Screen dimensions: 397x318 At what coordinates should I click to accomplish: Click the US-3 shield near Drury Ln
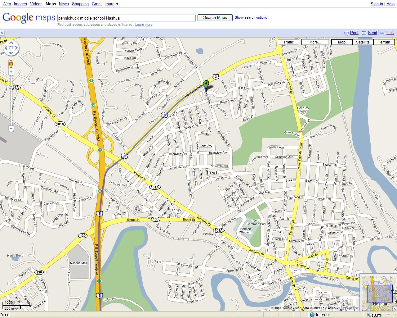click(x=165, y=115)
